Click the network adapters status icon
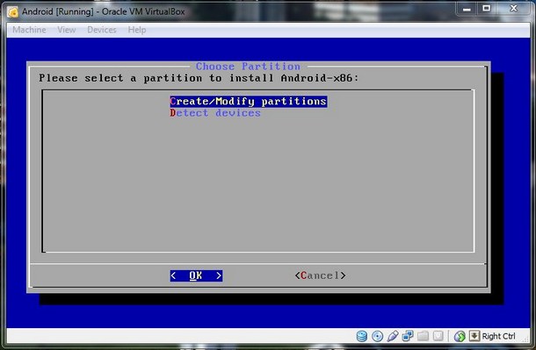Screen dimensions: 536x350 click(408, 336)
